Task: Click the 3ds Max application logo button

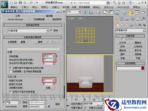Action: click(4, 4)
